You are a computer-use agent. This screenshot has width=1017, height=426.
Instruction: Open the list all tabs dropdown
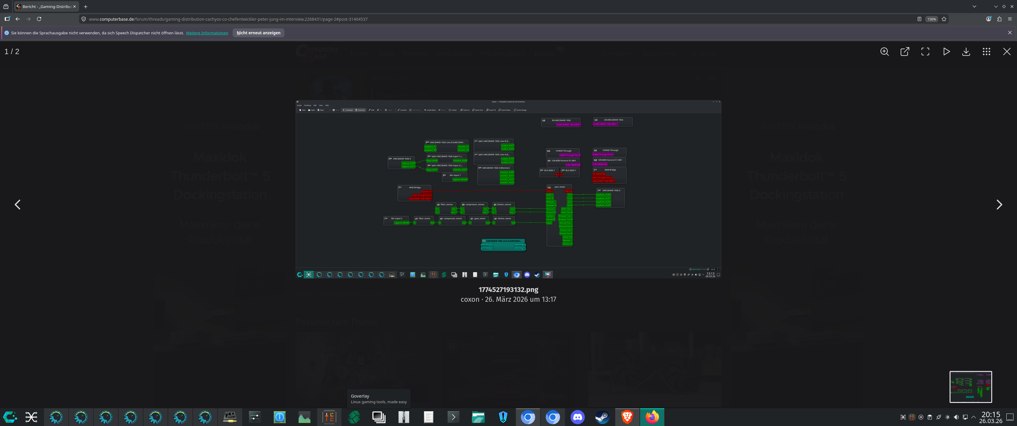[x=974, y=6]
